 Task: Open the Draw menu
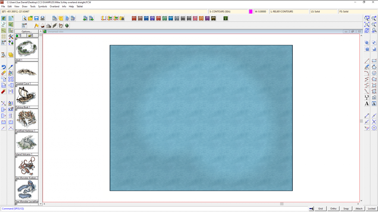tap(25, 7)
